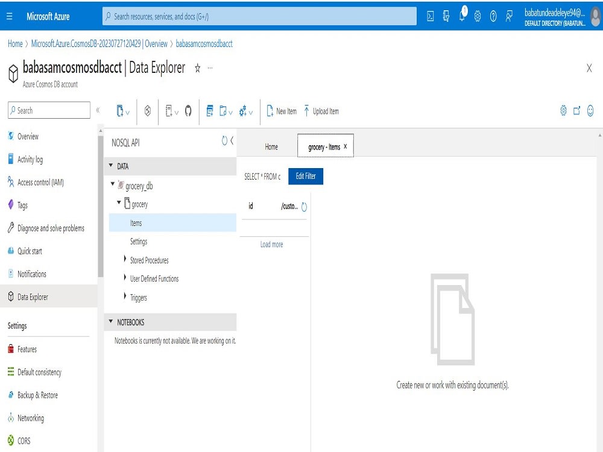This screenshot has height=452, width=603.
Task: Open the Help question mark icon
Action: 493,16
